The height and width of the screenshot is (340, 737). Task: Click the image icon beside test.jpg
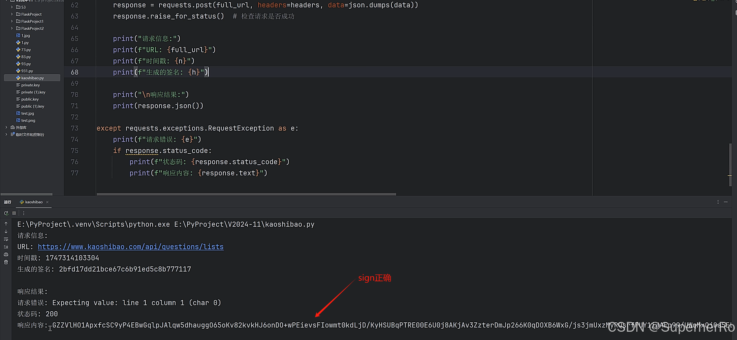18,113
